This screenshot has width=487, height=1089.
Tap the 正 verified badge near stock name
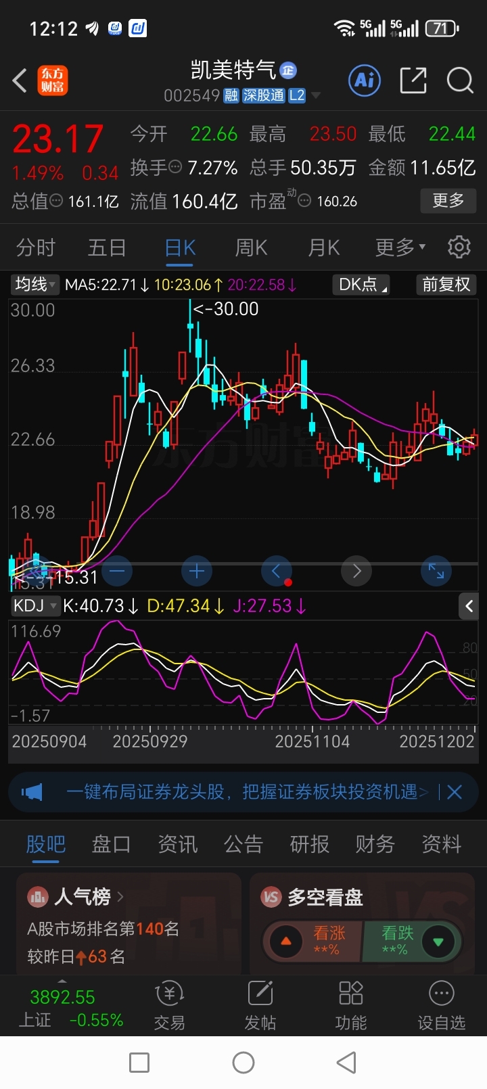[288, 70]
